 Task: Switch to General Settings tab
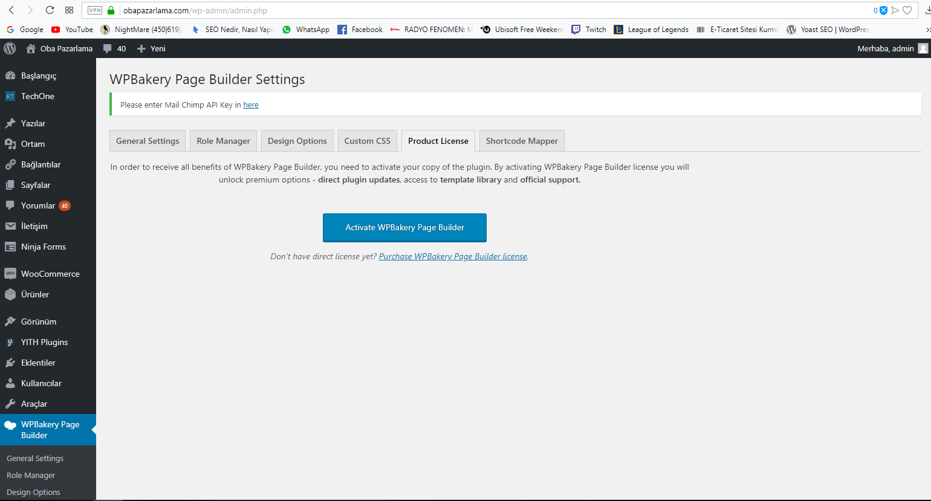pos(148,141)
